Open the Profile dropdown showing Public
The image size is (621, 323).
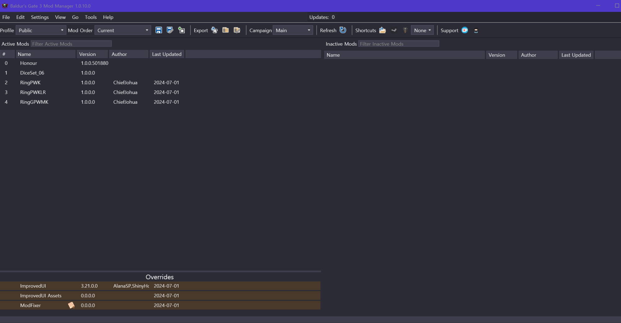pyautogui.click(x=41, y=30)
